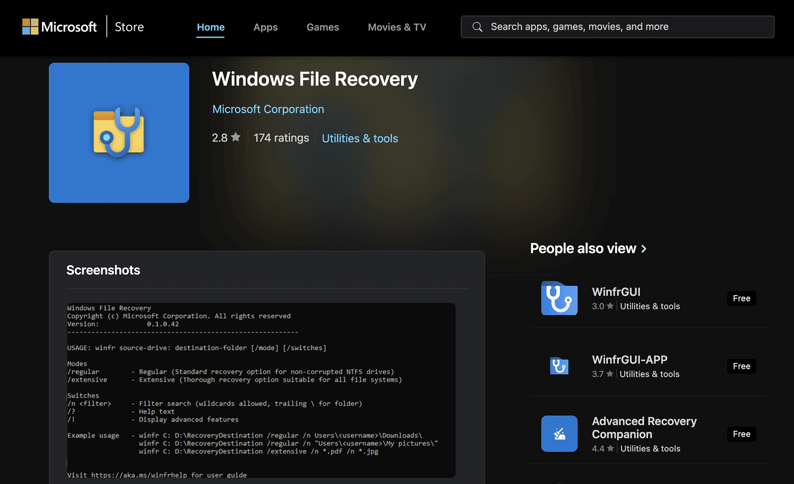Expand the People also view section
Image resolution: width=794 pixels, height=484 pixels.
click(588, 248)
